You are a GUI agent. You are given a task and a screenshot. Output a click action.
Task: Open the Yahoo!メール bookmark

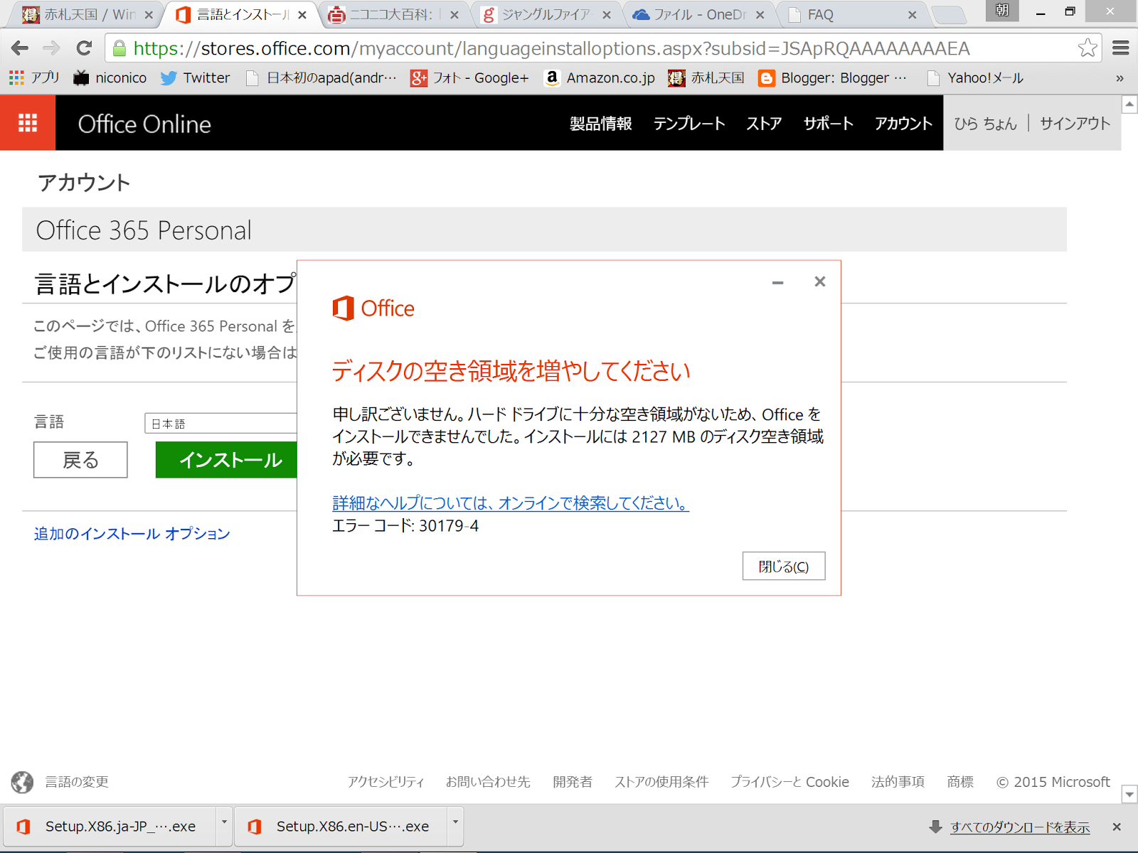tap(975, 77)
